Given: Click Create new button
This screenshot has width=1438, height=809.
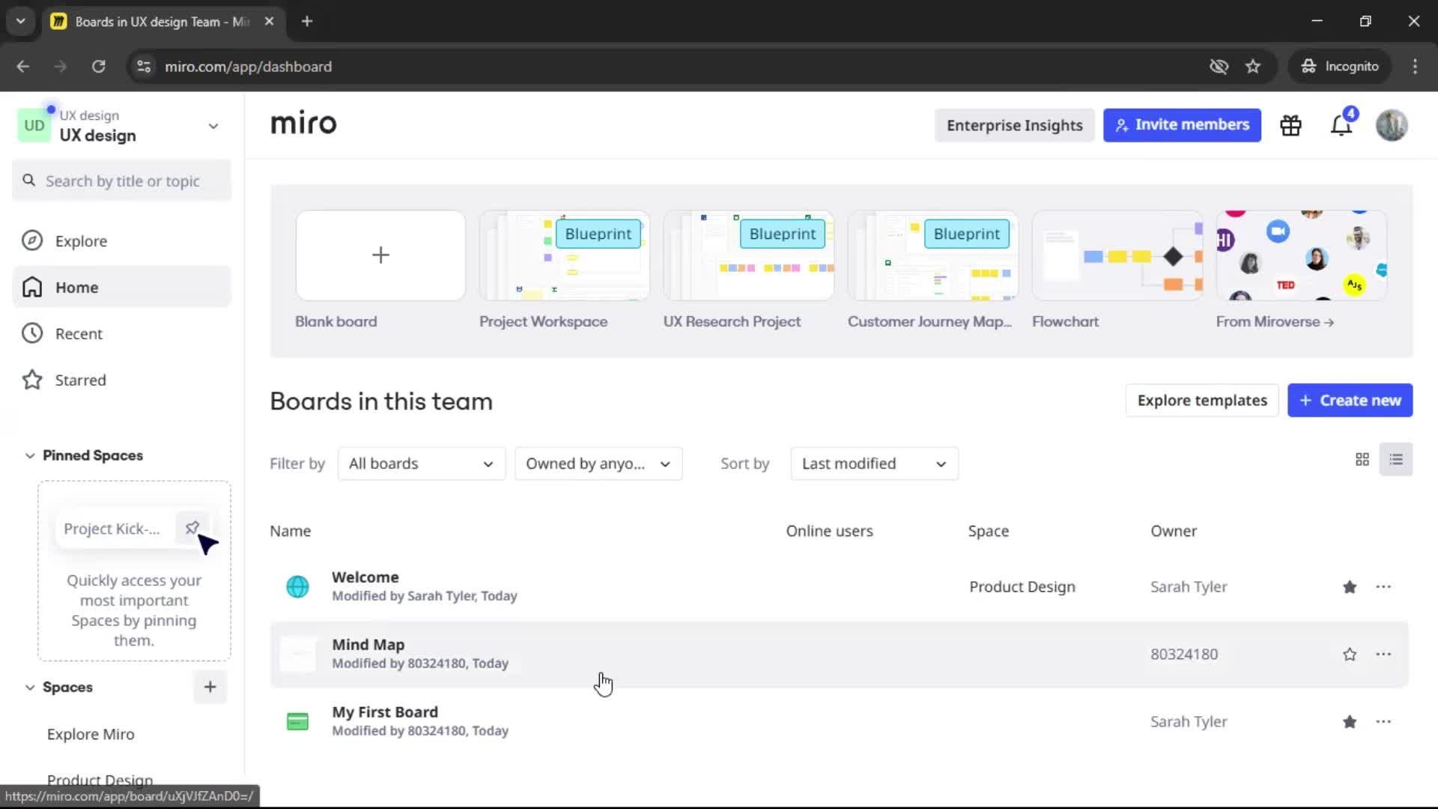Looking at the screenshot, I should click(x=1350, y=401).
